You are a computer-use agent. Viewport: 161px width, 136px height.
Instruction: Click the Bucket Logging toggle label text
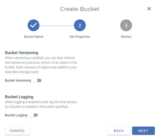pos(16,115)
